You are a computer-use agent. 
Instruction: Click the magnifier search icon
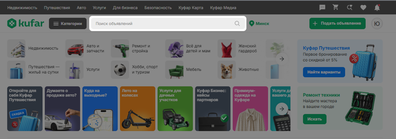tap(237, 23)
